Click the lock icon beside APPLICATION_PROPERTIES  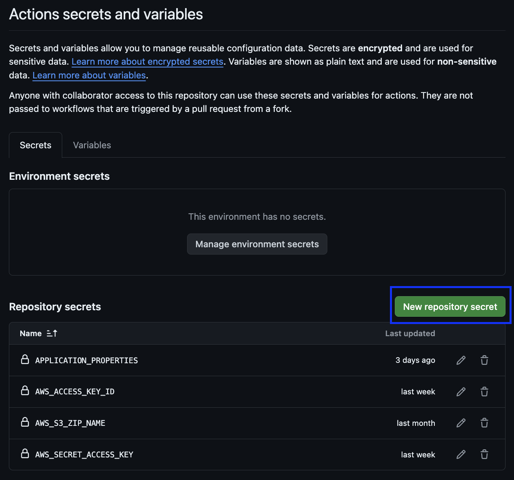(25, 360)
